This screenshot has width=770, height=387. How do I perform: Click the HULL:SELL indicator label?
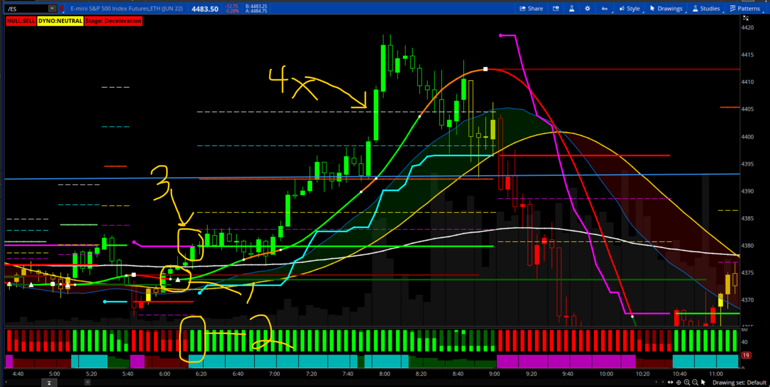click(x=21, y=21)
